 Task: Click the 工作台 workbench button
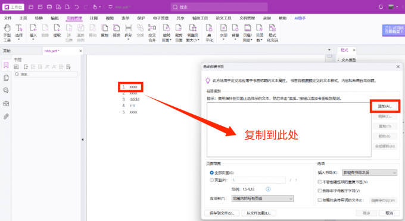[13, 7]
